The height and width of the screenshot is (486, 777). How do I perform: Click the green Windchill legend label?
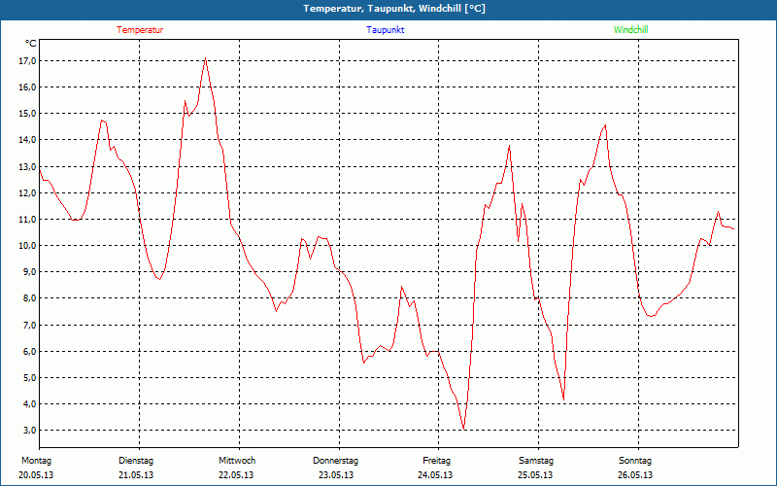[x=630, y=30]
